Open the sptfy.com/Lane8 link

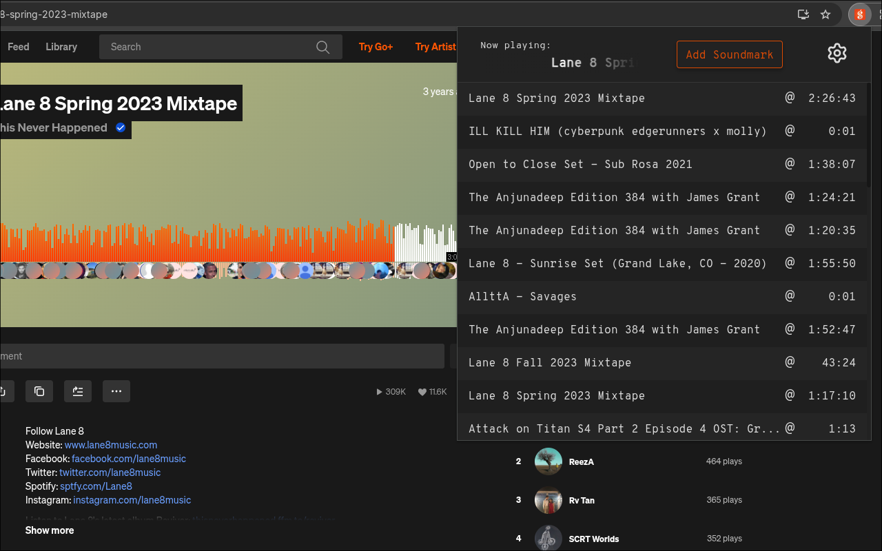(96, 486)
